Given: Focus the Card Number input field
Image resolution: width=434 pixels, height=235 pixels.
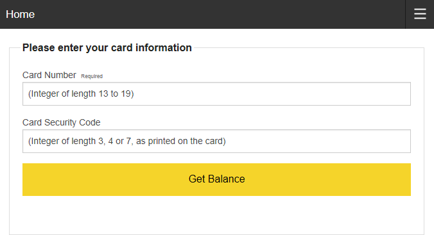Looking at the screenshot, I should [216, 93].
